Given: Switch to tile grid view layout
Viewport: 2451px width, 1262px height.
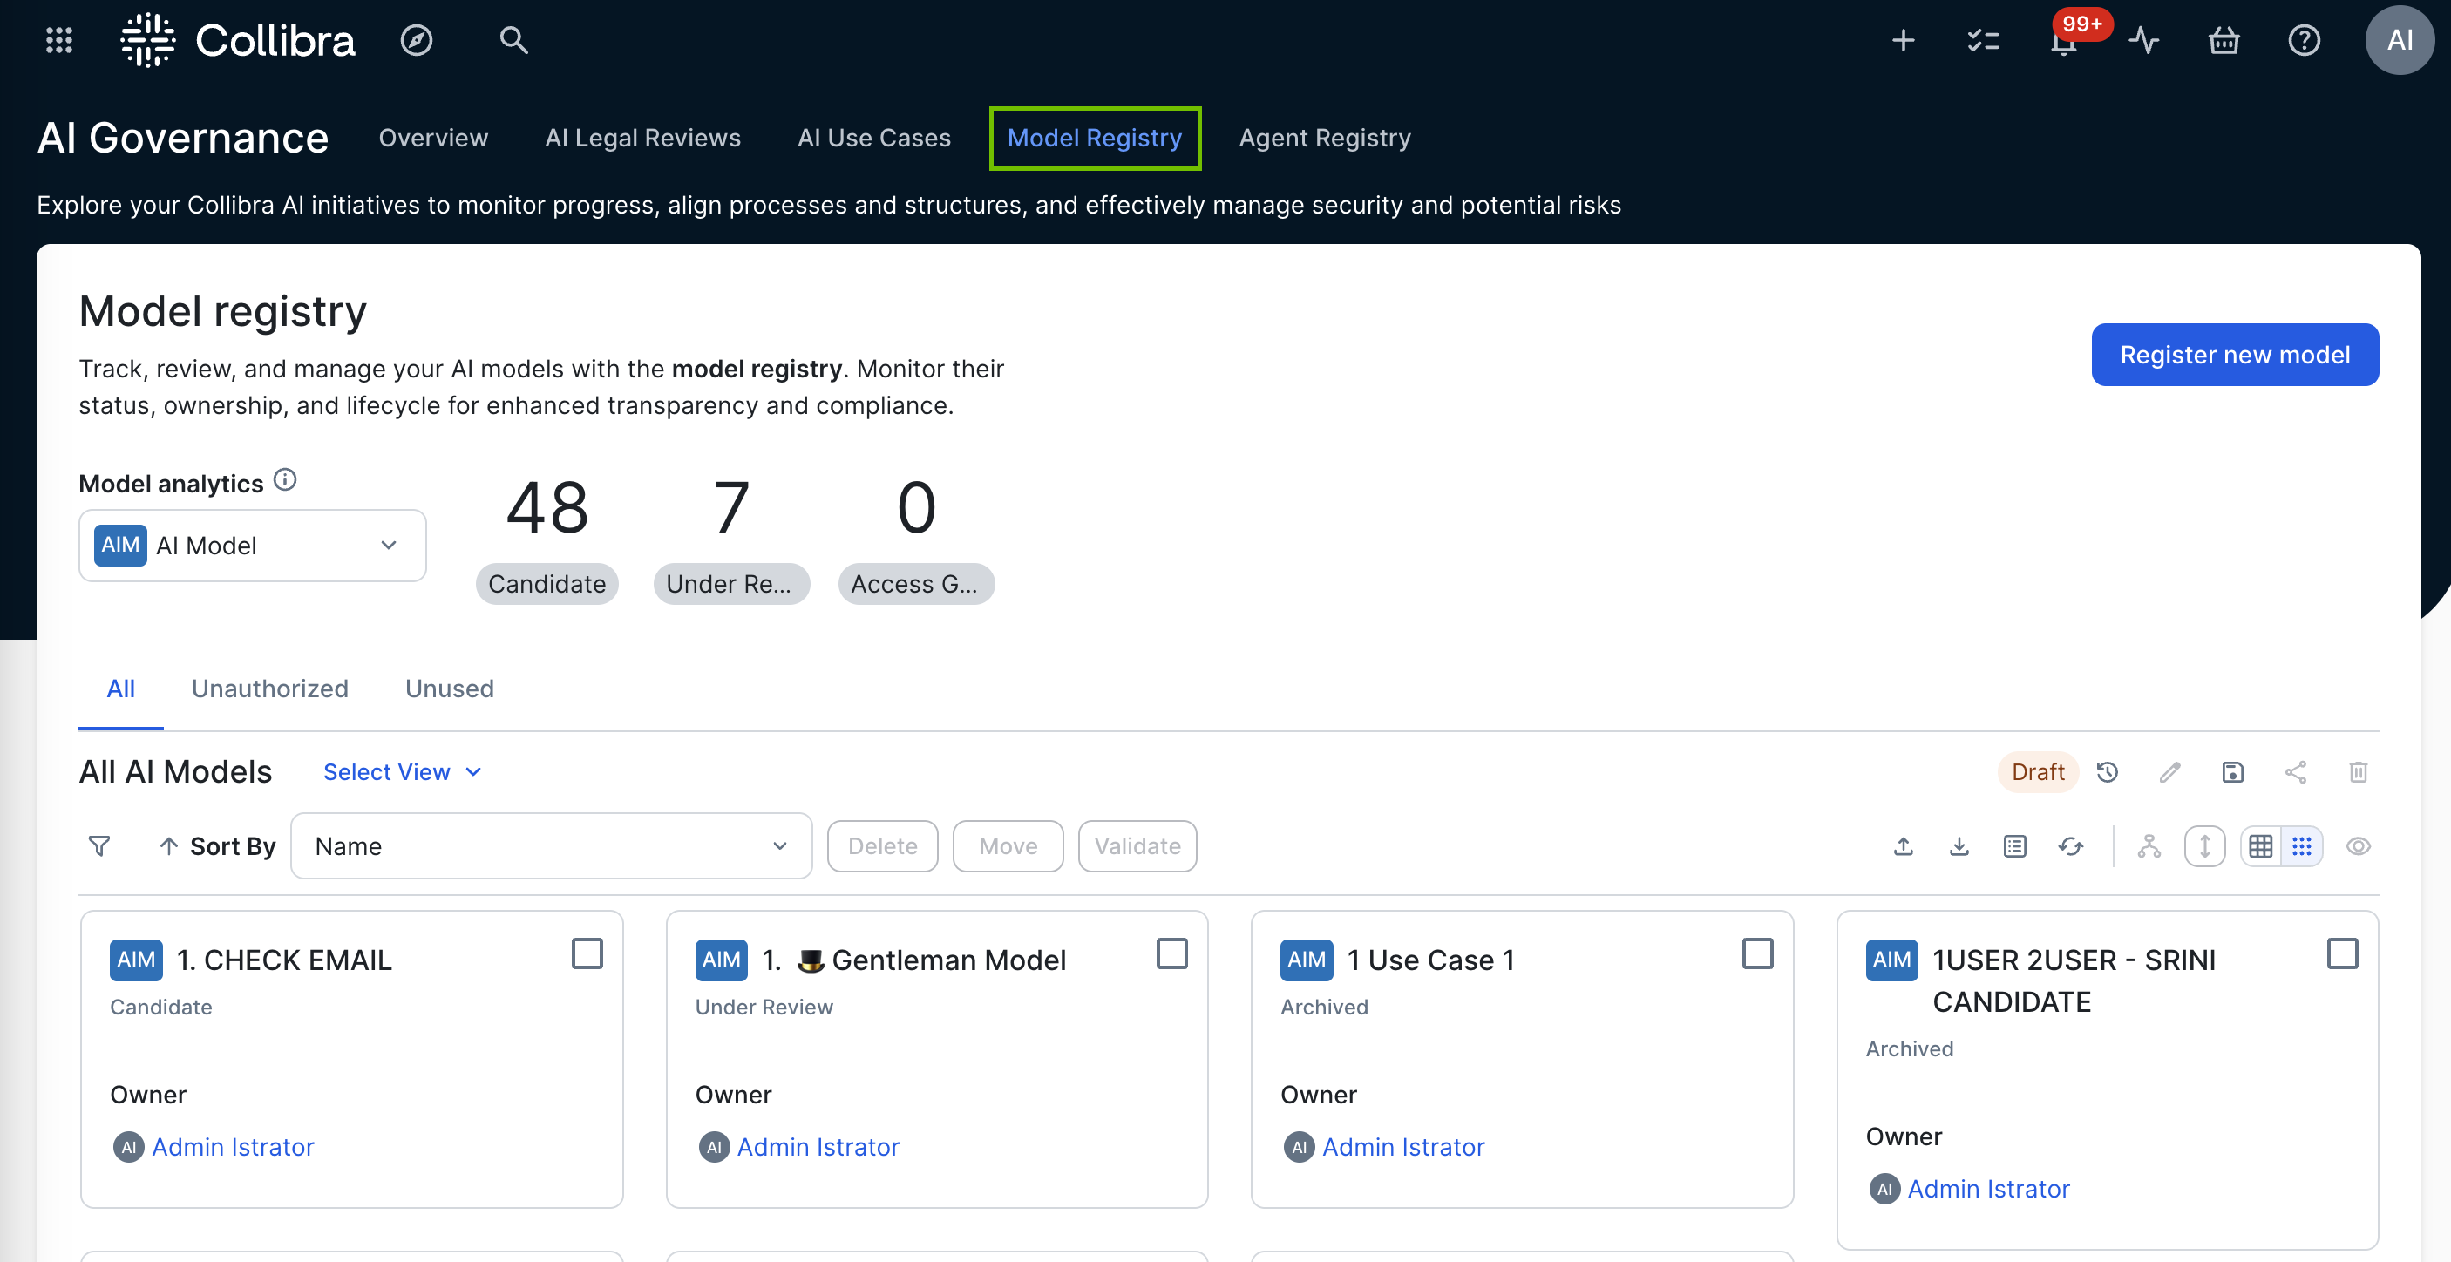Looking at the screenshot, I should pyautogui.click(x=2302, y=846).
